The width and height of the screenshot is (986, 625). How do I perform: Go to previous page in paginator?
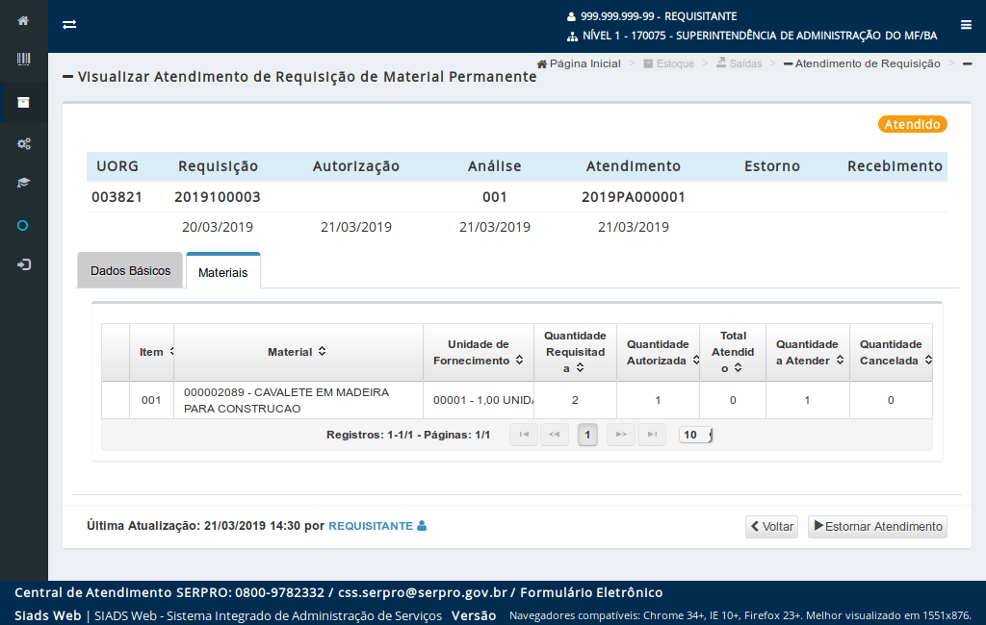[x=554, y=435]
